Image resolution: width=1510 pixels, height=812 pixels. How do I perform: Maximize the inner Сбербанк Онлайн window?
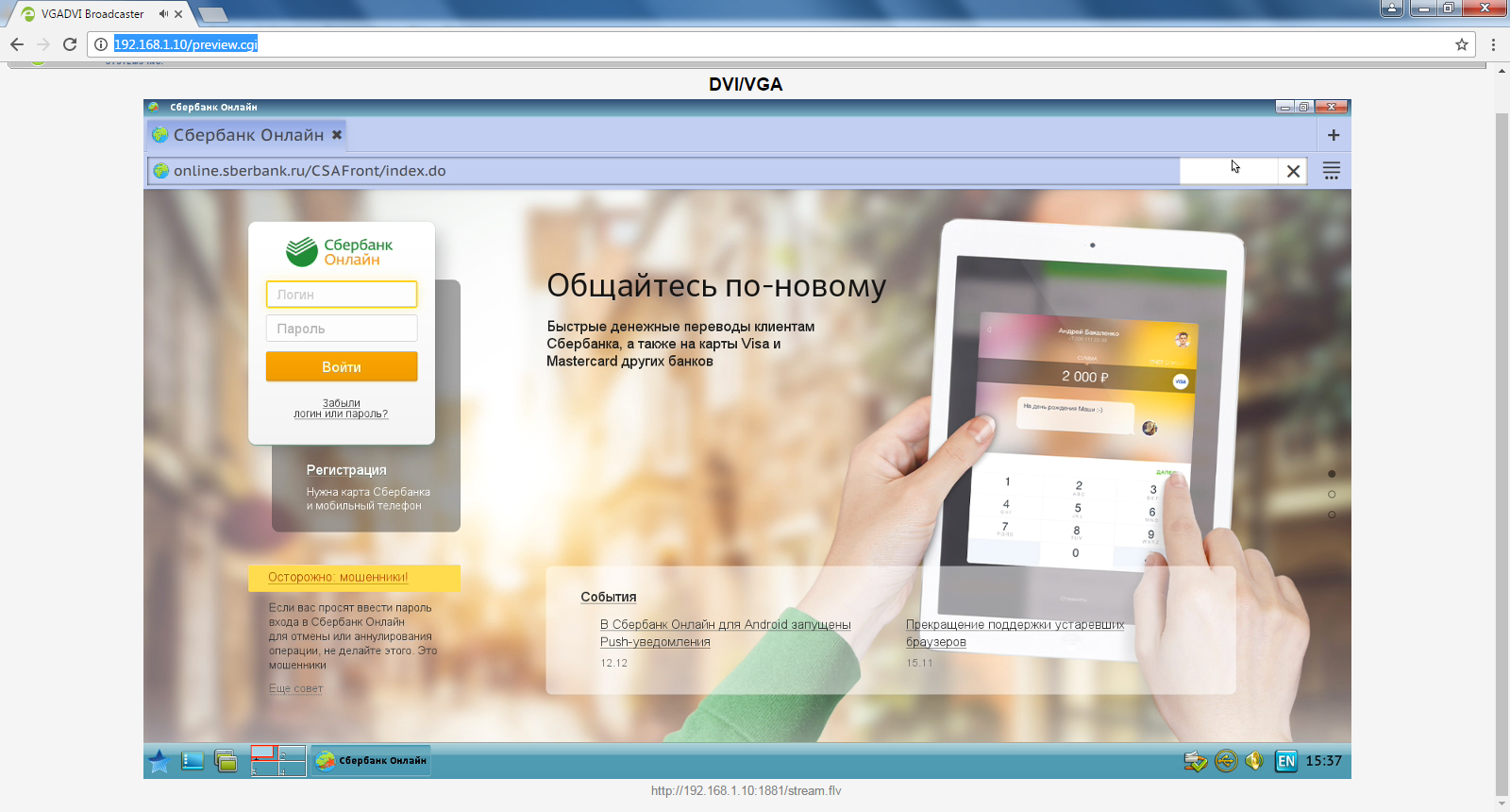1304,108
